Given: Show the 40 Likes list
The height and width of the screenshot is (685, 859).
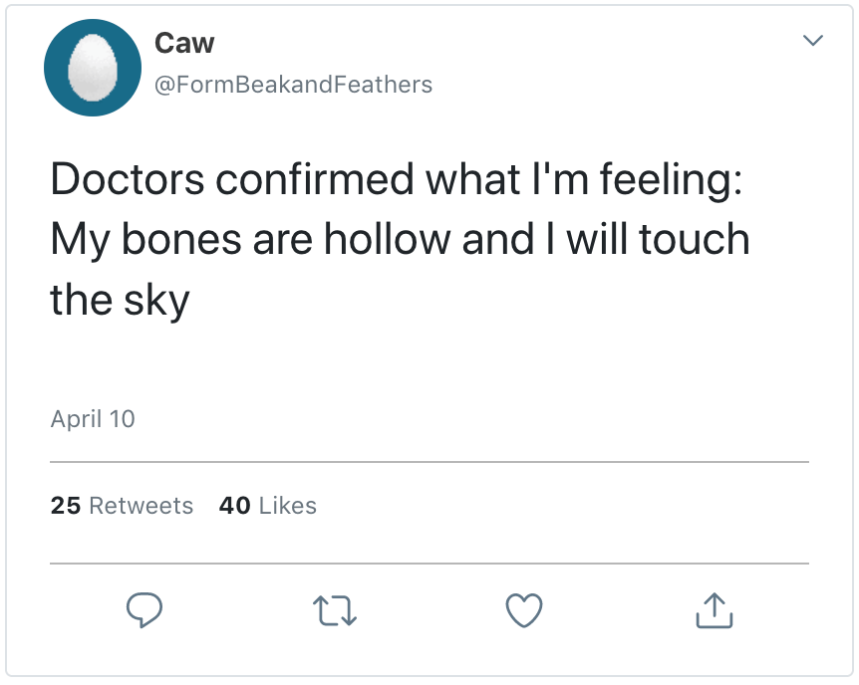Looking at the screenshot, I should tap(267, 506).
